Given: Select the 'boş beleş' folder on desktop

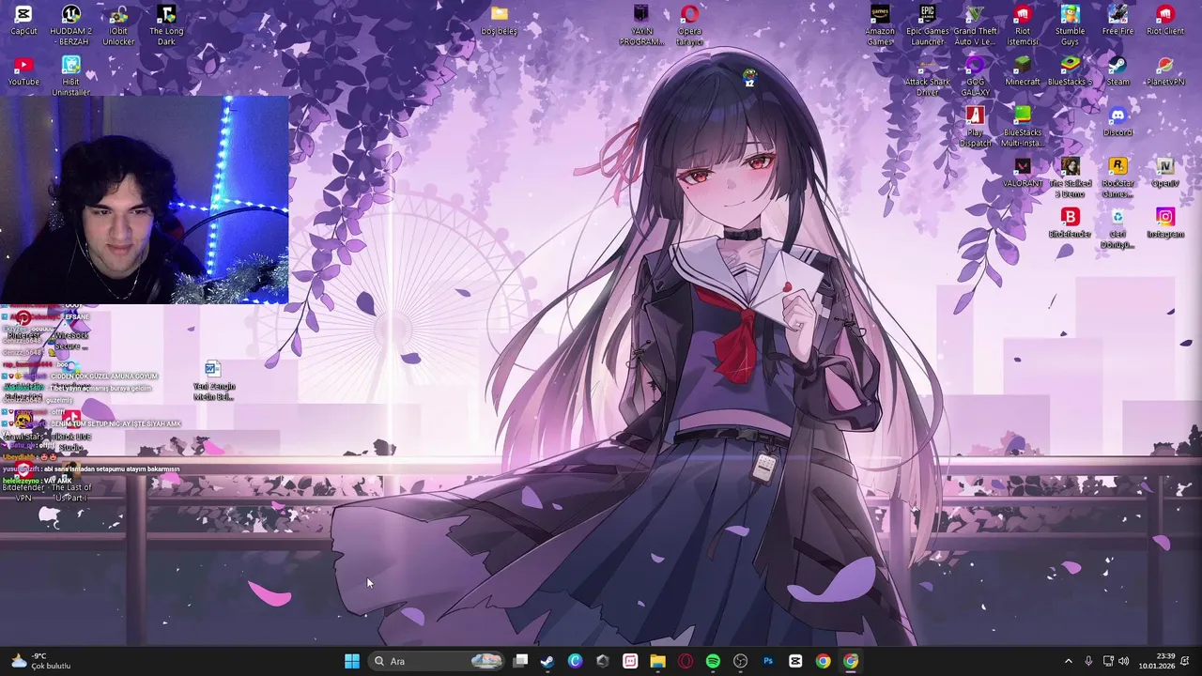Looking at the screenshot, I should [x=499, y=21].
